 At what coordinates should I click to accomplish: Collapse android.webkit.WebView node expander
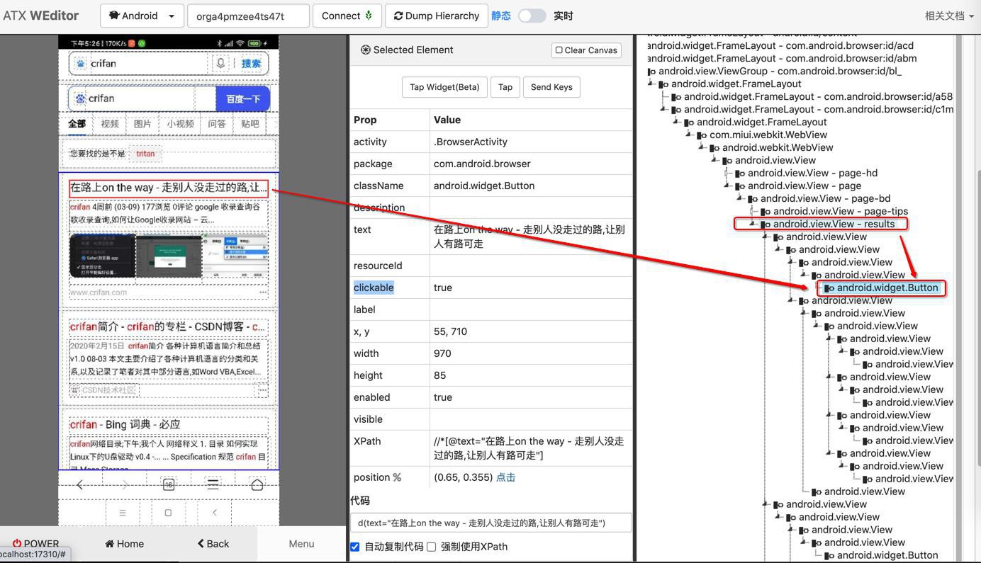(x=701, y=147)
